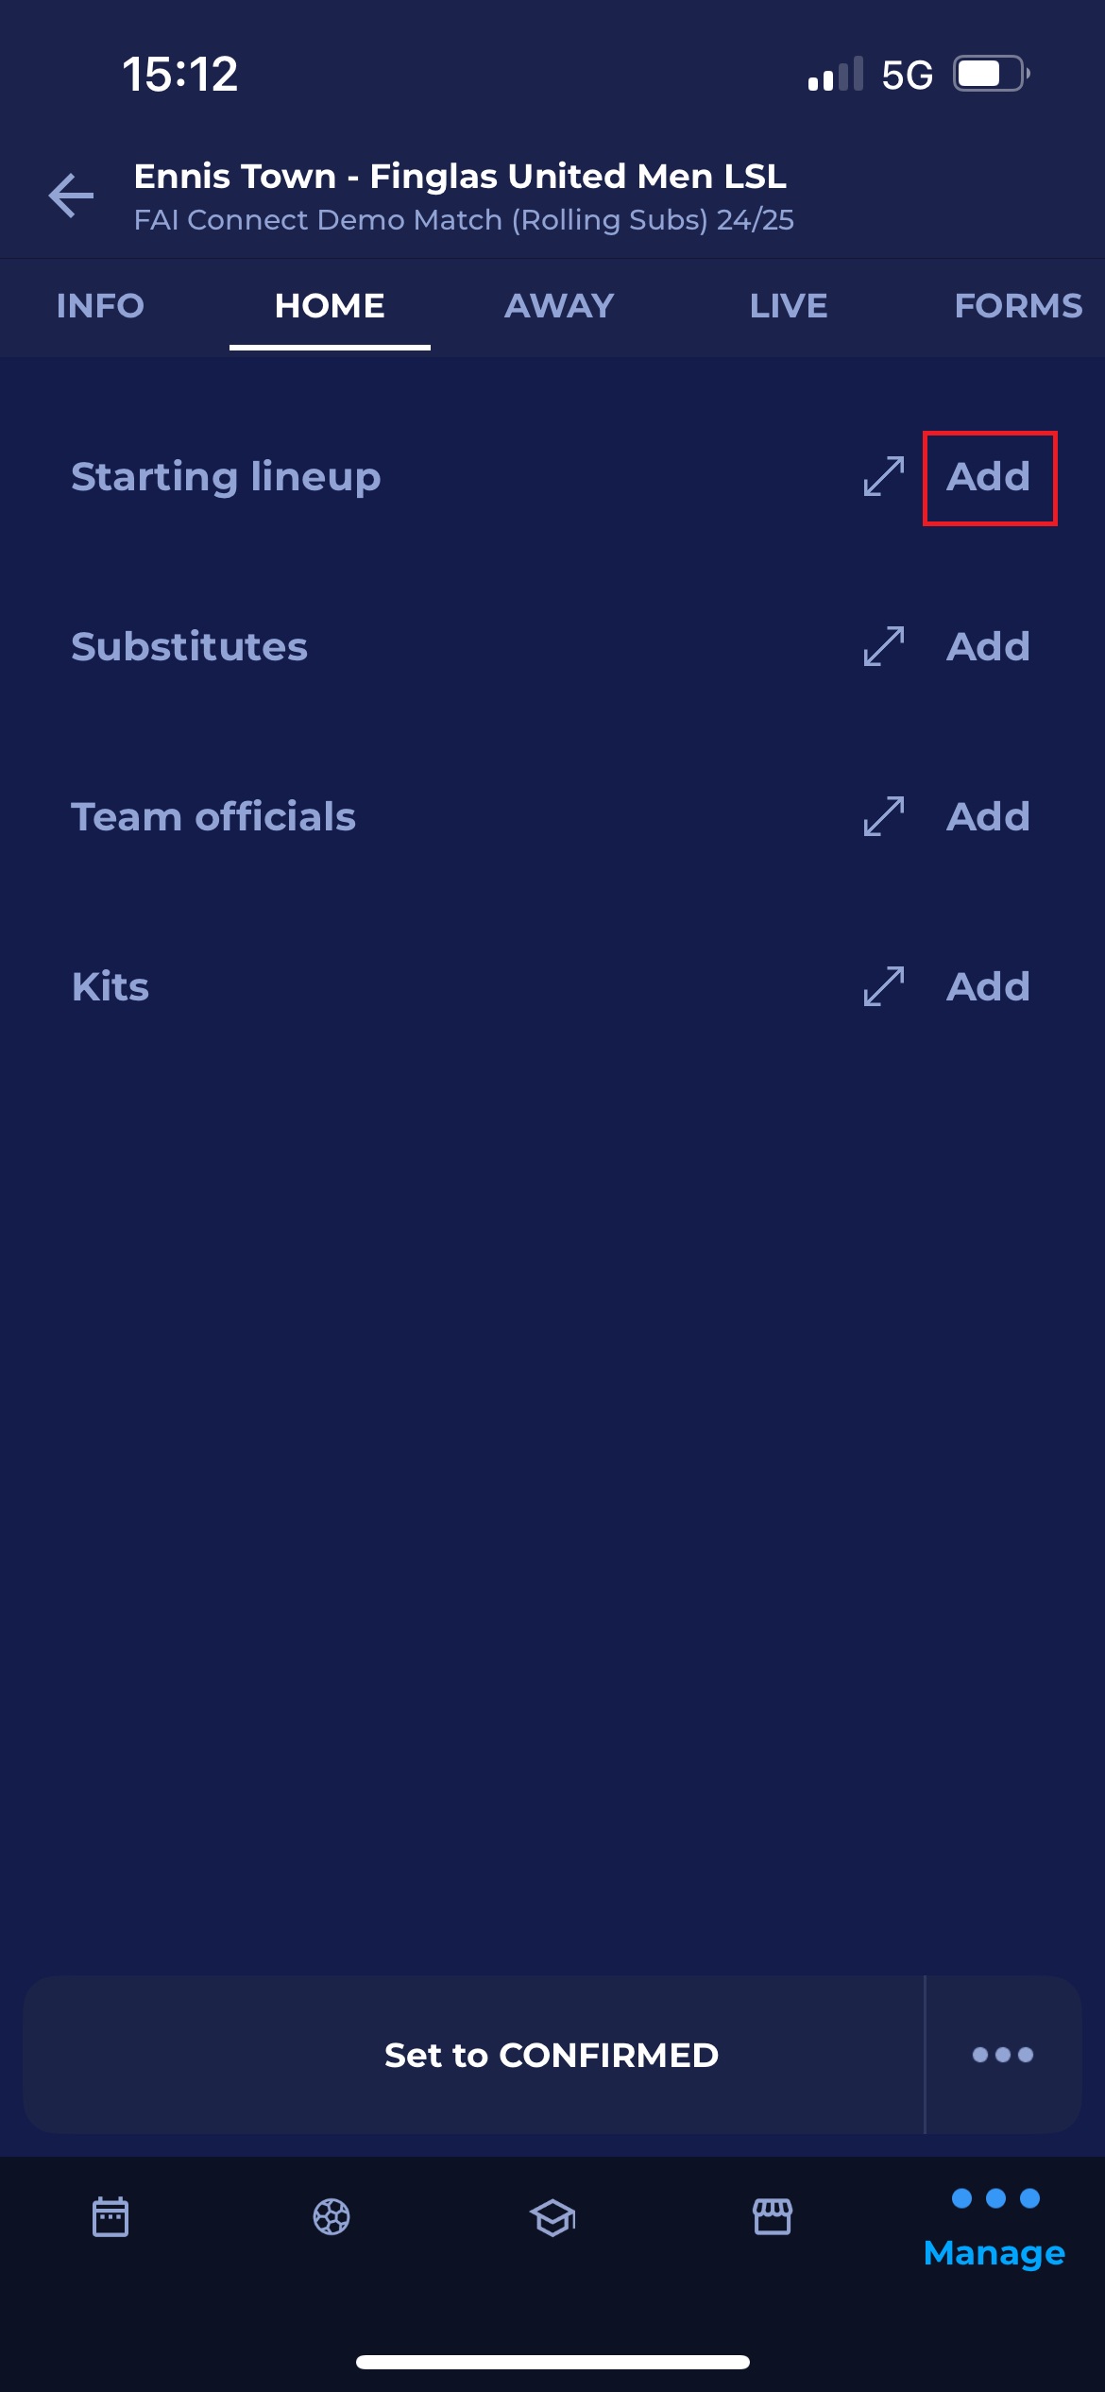Expand the Substitutes section
The height and width of the screenshot is (2392, 1105).
(884, 646)
